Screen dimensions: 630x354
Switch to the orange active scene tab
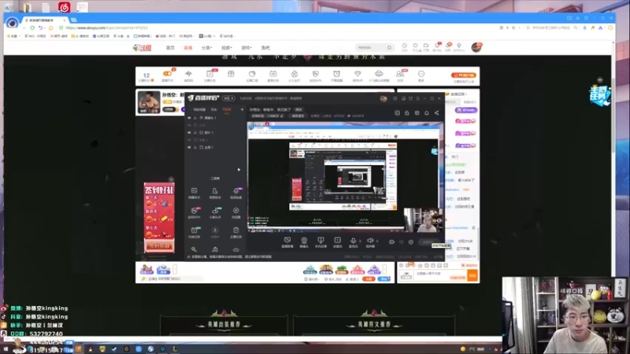(227, 109)
